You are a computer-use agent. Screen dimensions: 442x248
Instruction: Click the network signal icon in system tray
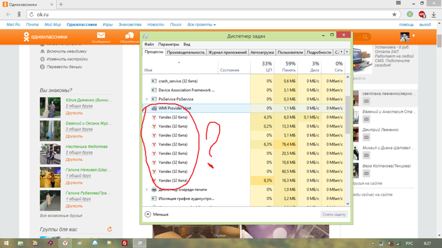point(398,243)
